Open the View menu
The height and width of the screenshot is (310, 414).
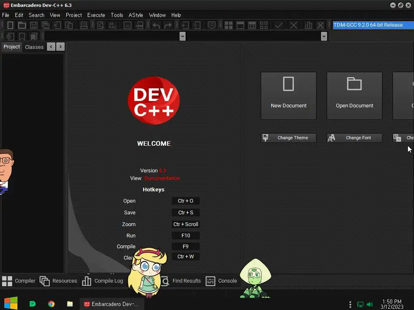[55, 15]
